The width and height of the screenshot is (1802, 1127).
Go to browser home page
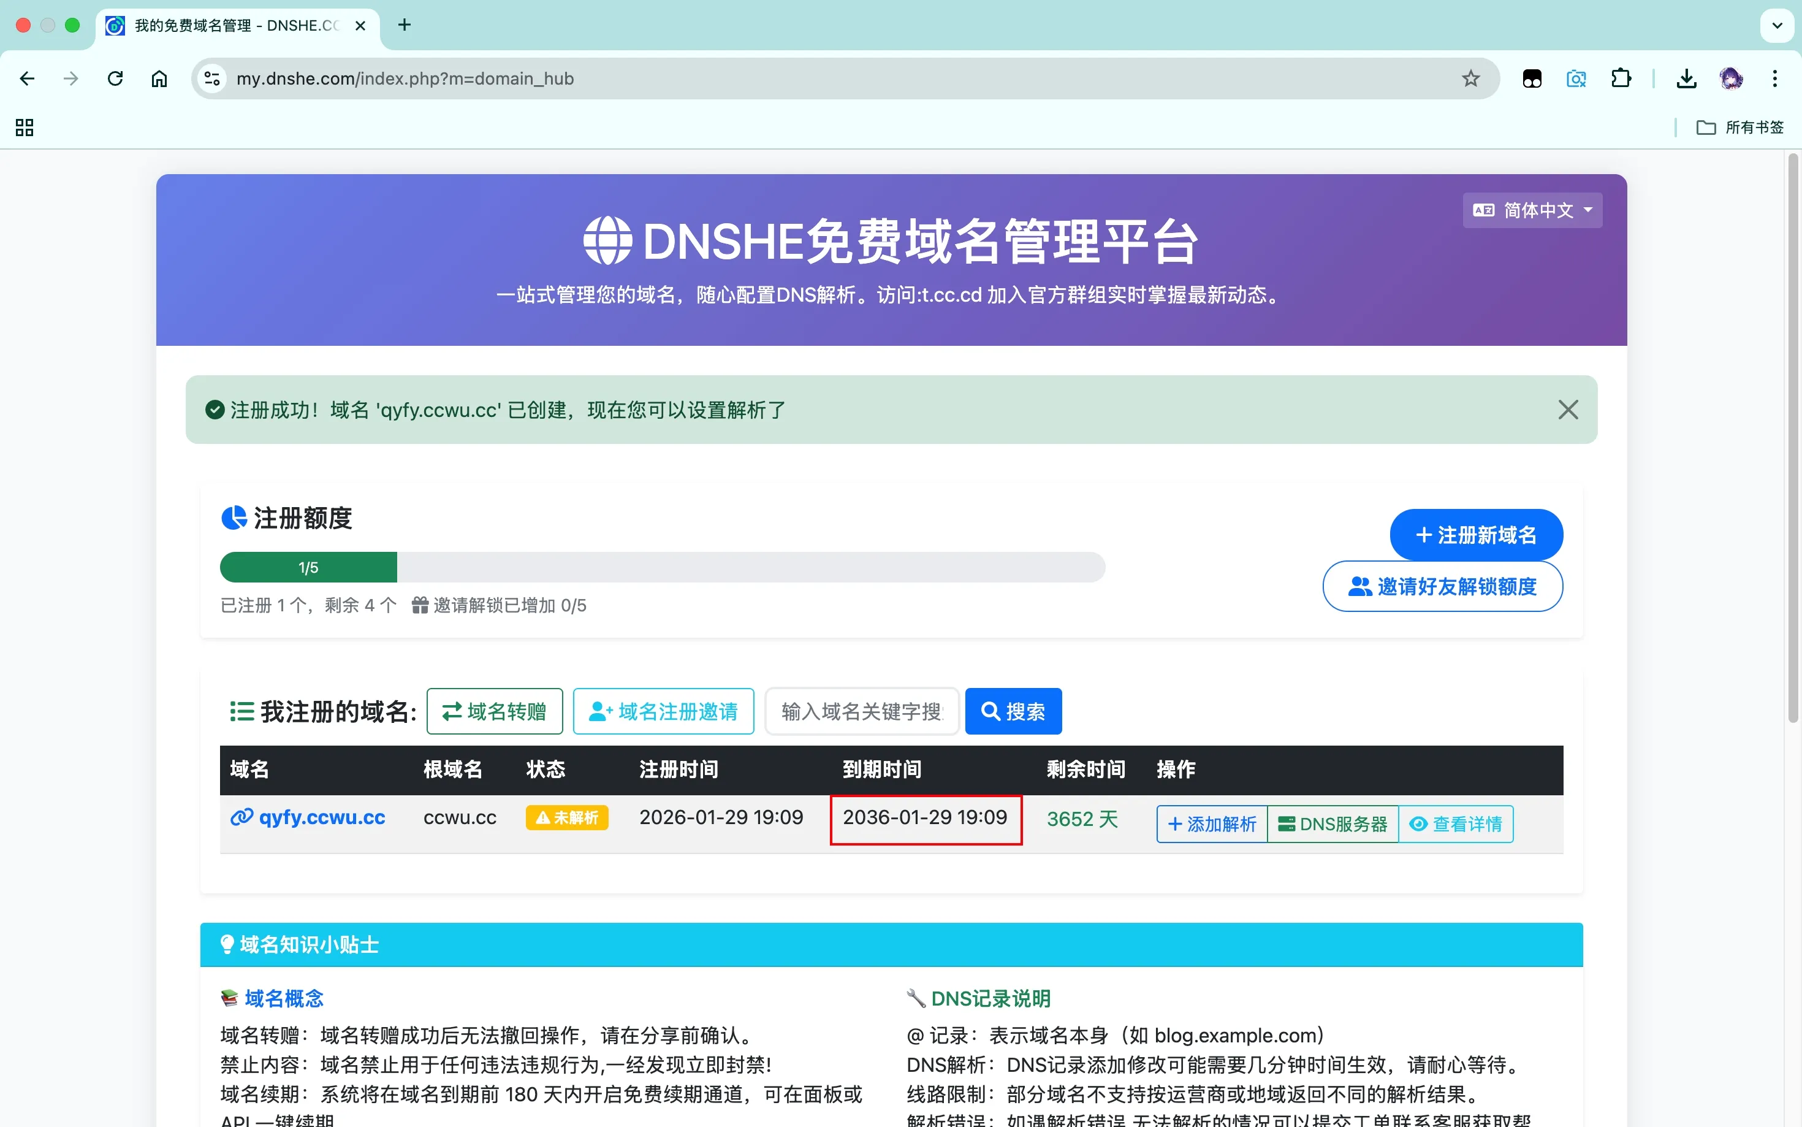159,78
